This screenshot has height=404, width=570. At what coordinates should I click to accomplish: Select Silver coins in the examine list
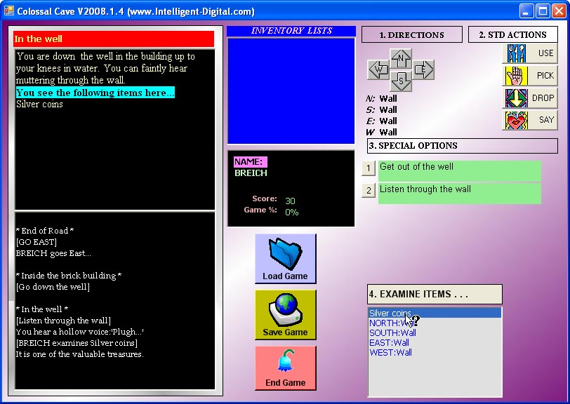[435, 313]
